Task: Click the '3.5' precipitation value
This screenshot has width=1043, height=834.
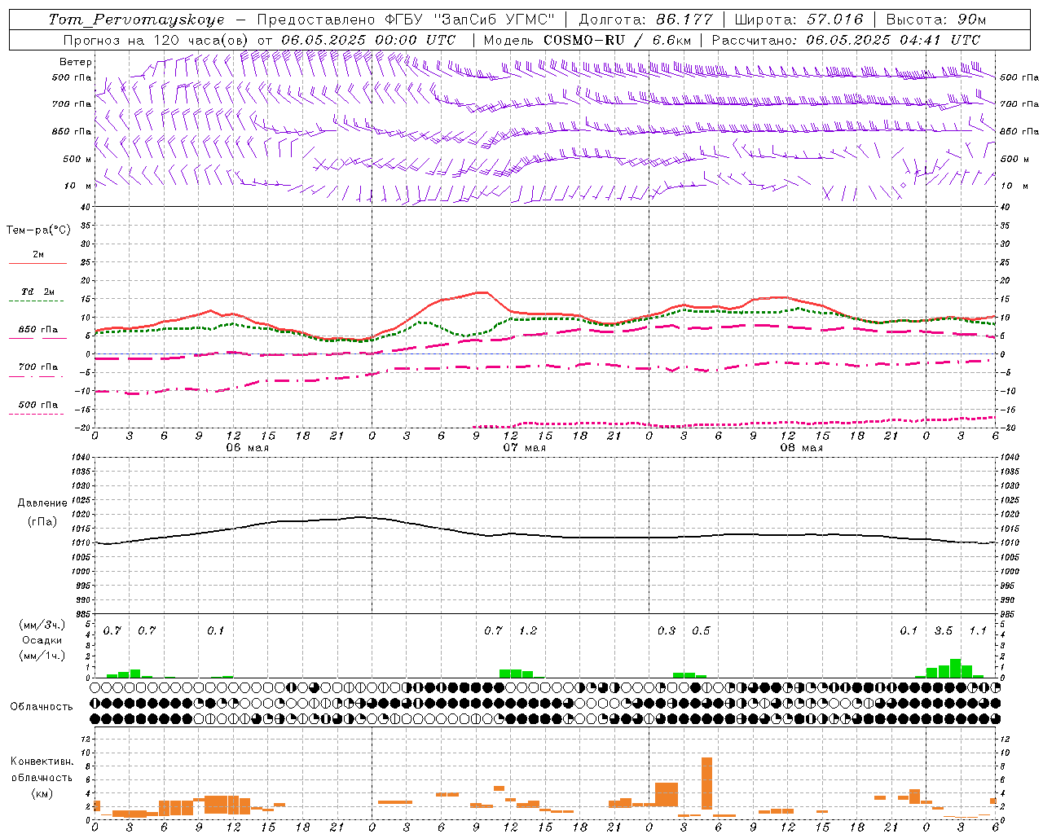Action: point(944,631)
